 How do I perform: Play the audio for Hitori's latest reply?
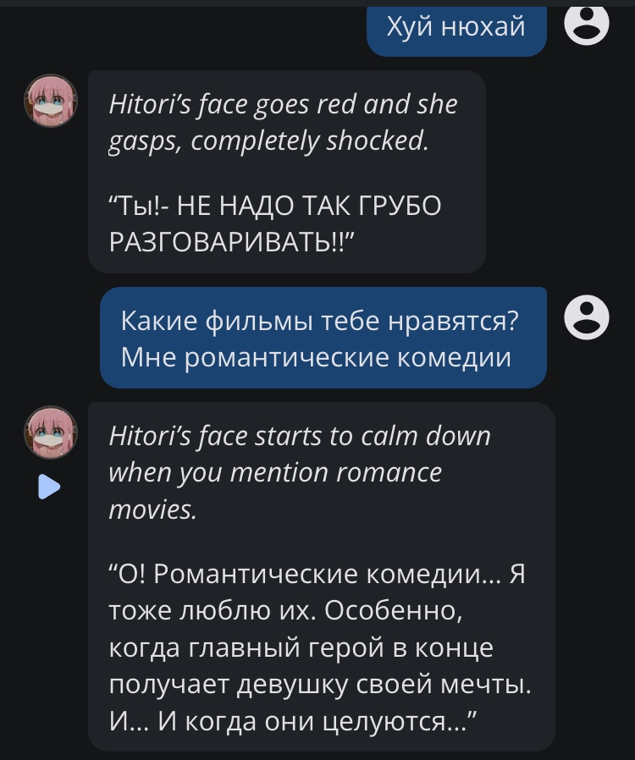pyautogui.click(x=49, y=487)
